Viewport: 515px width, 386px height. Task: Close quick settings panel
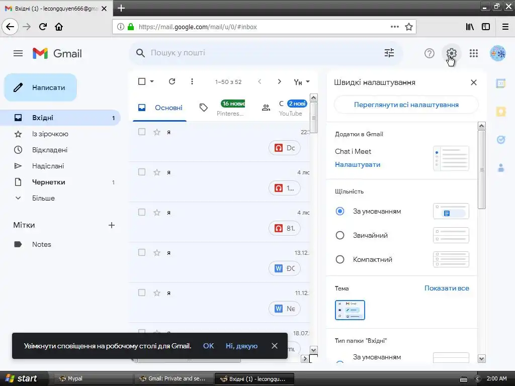click(x=474, y=82)
